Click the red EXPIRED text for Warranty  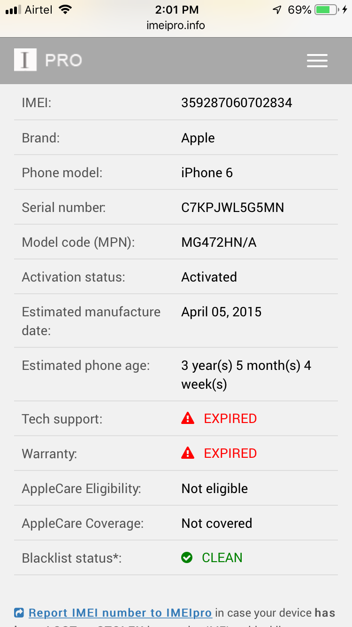coord(230,453)
